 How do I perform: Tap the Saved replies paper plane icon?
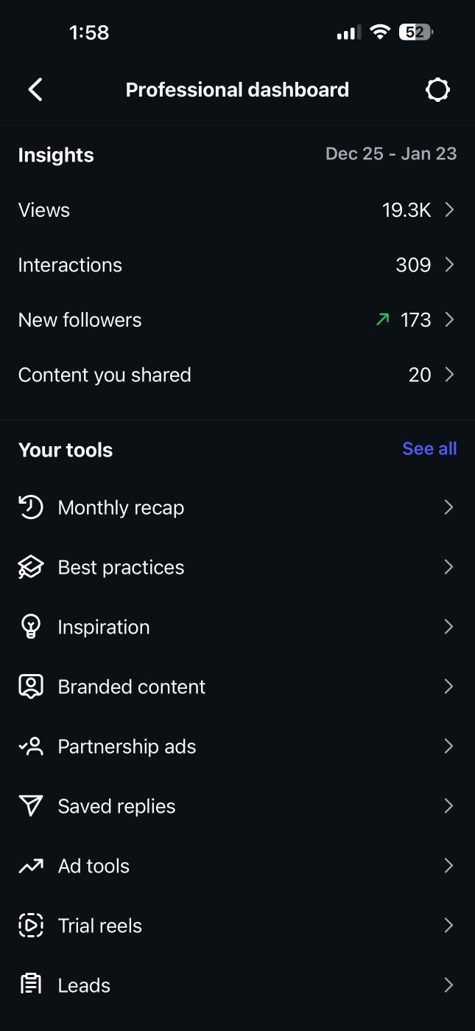click(30, 806)
